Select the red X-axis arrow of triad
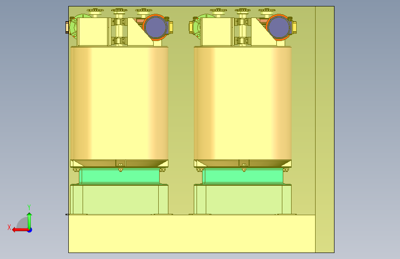 coord(20,230)
